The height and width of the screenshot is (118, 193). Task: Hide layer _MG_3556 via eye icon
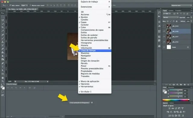(164, 42)
